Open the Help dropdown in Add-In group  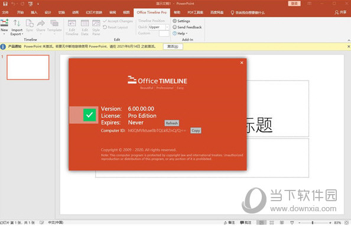pos(180,33)
